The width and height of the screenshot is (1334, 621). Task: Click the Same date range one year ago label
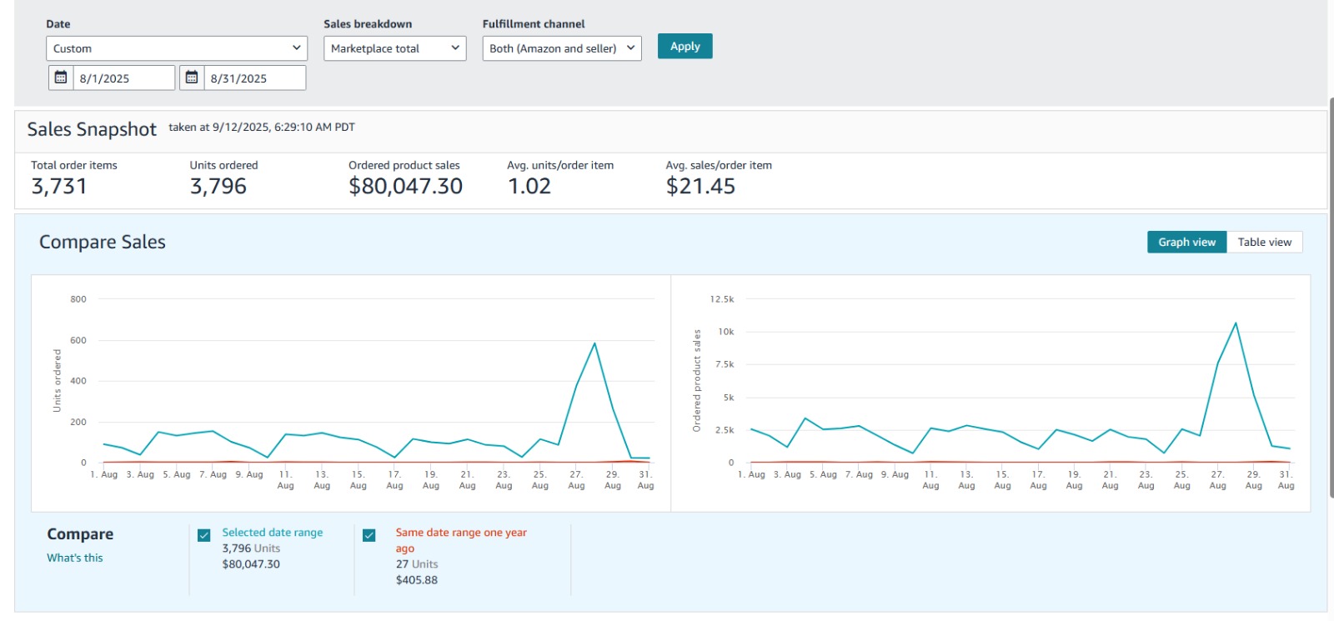click(x=461, y=533)
